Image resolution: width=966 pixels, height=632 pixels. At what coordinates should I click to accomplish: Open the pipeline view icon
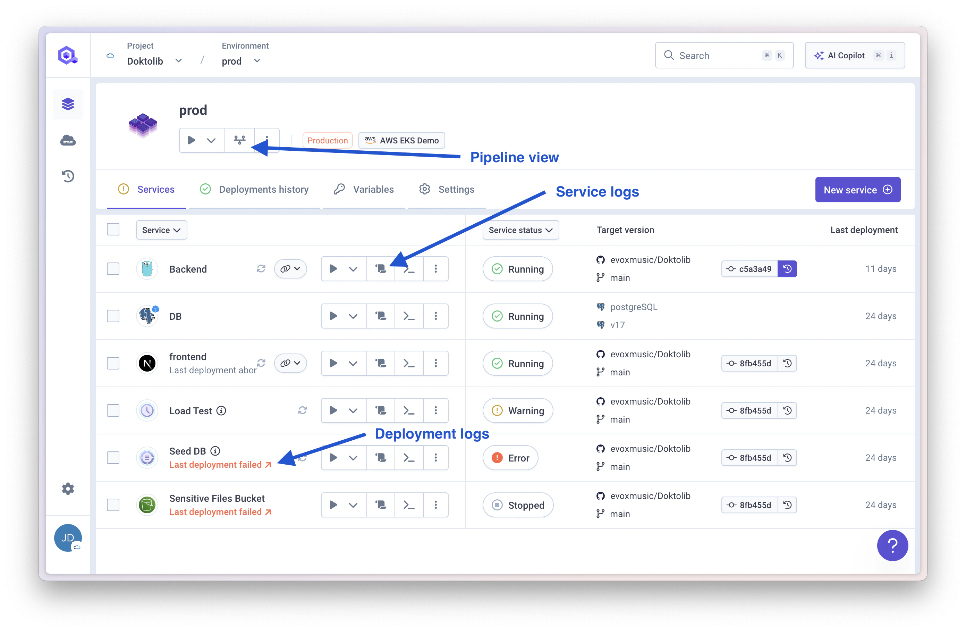click(239, 140)
